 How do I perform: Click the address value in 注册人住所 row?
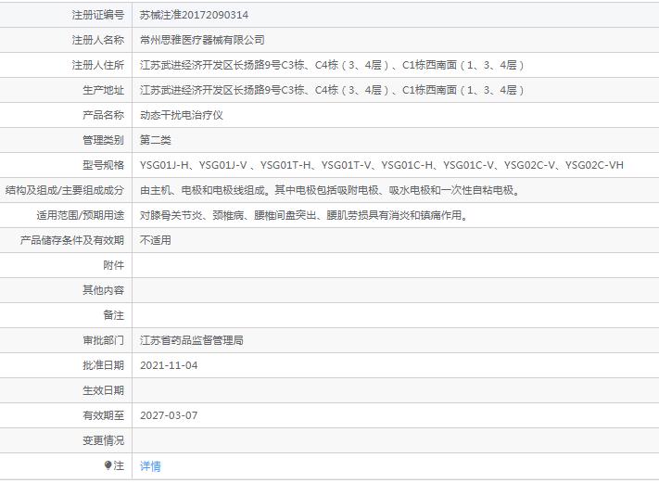[x=332, y=65]
